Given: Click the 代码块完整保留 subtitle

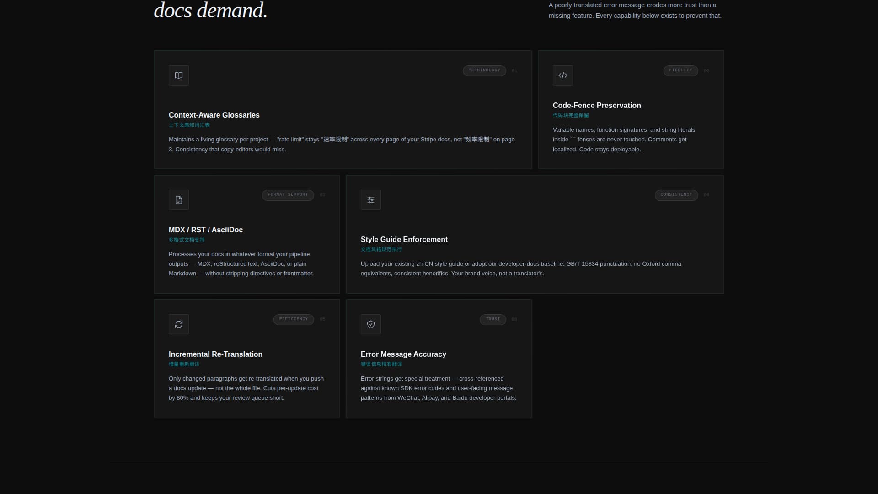Looking at the screenshot, I should point(571,115).
